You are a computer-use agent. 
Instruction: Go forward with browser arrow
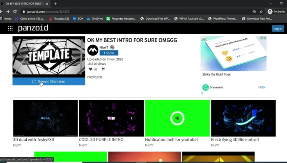click(x=8, y=11)
